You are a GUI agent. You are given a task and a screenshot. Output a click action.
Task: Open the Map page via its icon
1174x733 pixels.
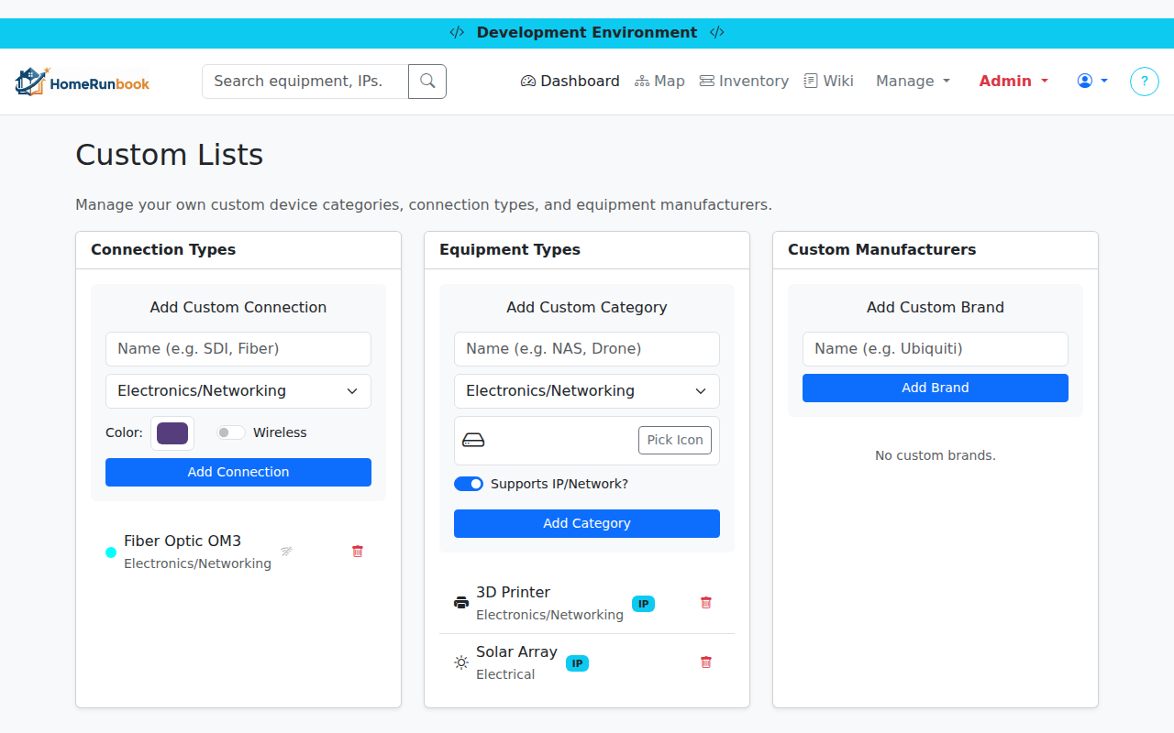642,81
